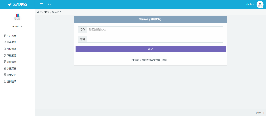Expand the admin dropdown in sidebar

click(17, 26)
